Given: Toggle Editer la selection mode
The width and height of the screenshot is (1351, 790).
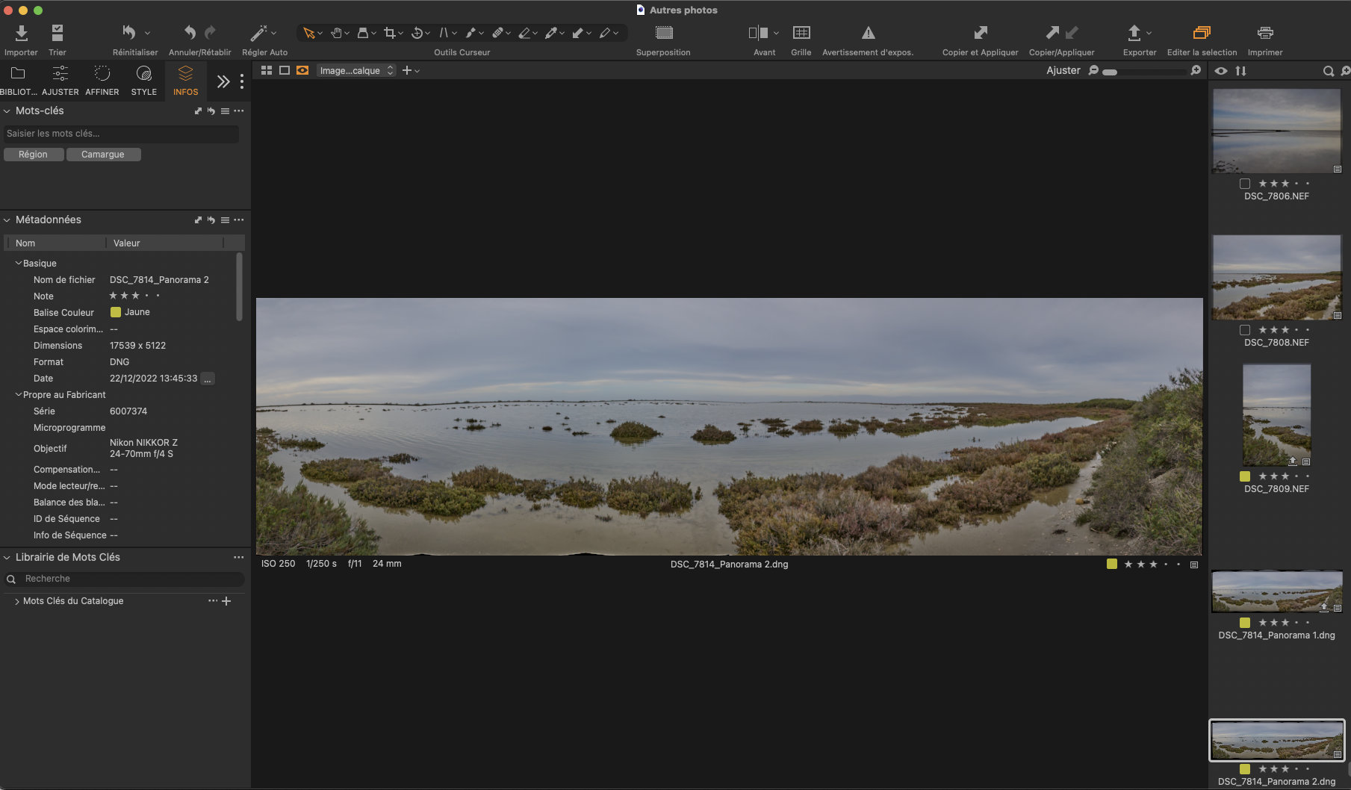Looking at the screenshot, I should 1202,33.
